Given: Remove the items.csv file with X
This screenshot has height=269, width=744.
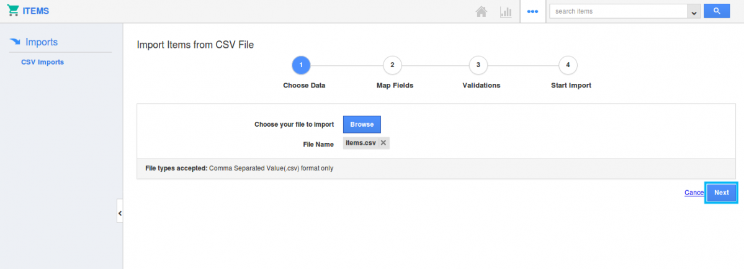Looking at the screenshot, I should (x=383, y=143).
